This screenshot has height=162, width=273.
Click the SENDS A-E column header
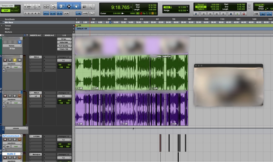(x=49, y=35)
